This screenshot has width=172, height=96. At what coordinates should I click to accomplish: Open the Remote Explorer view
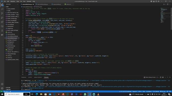[2, 26]
